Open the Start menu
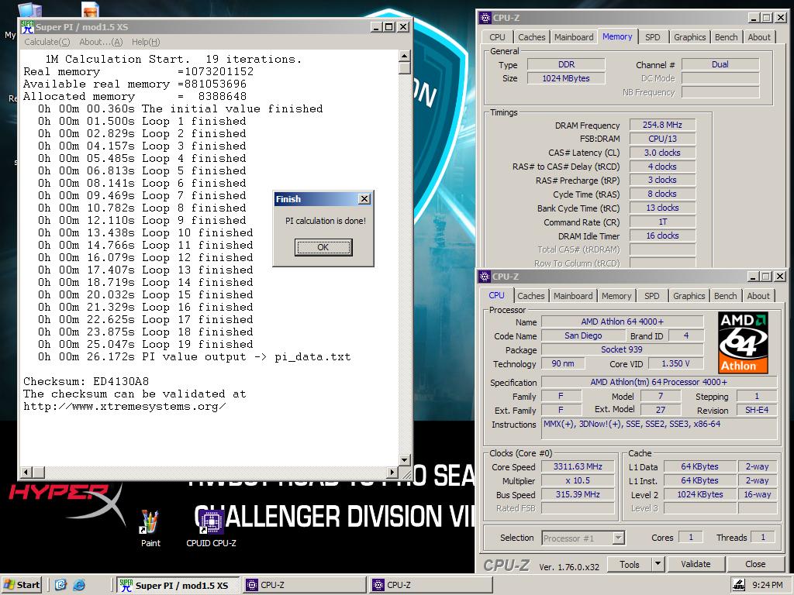This screenshot has width=794, height=595. [x=21, y=586]
